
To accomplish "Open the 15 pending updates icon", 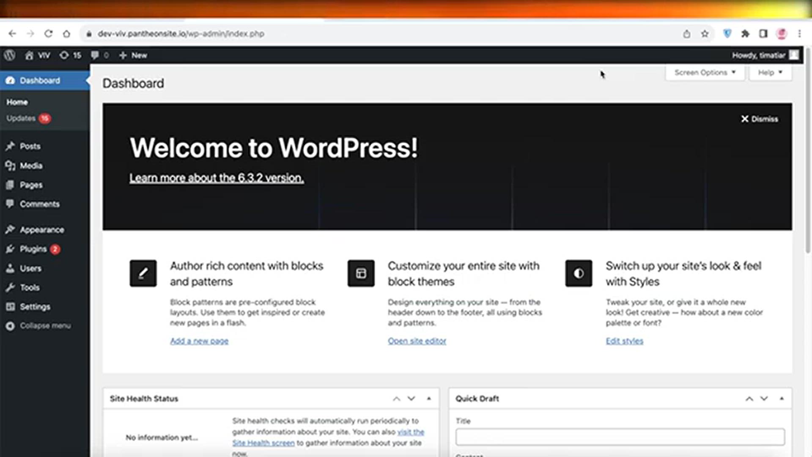I will tap(70, 55).
